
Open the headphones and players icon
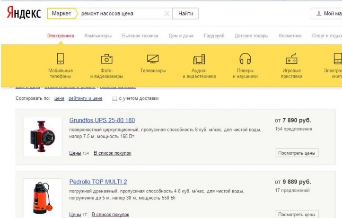245,59
